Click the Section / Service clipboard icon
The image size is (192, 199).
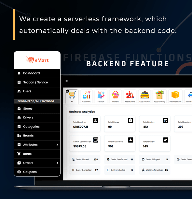[x=19, y=82]
